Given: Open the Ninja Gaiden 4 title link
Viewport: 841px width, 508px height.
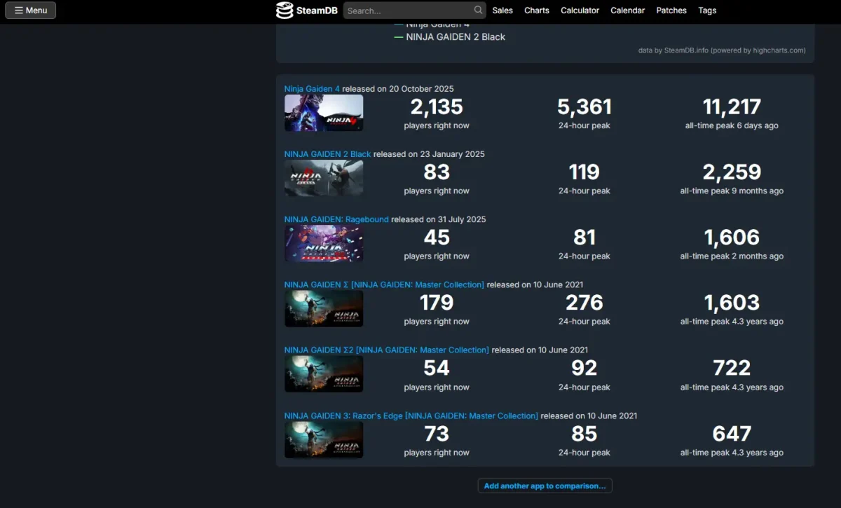Looking at the screenshot, I should [312, 89].
